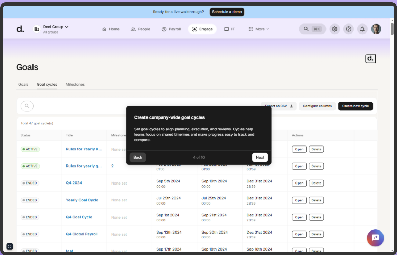The width and height of the screenshot is (397, 255).
Task: Click the fullscreen expand icon
Action: [10, 246]
